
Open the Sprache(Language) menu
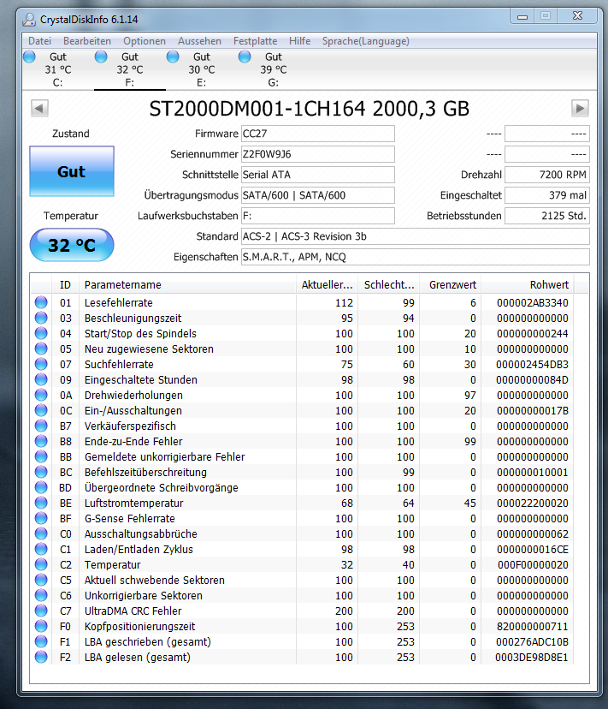point(365,41)
